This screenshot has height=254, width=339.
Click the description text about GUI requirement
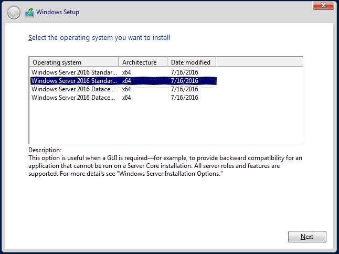pos(165,166)
